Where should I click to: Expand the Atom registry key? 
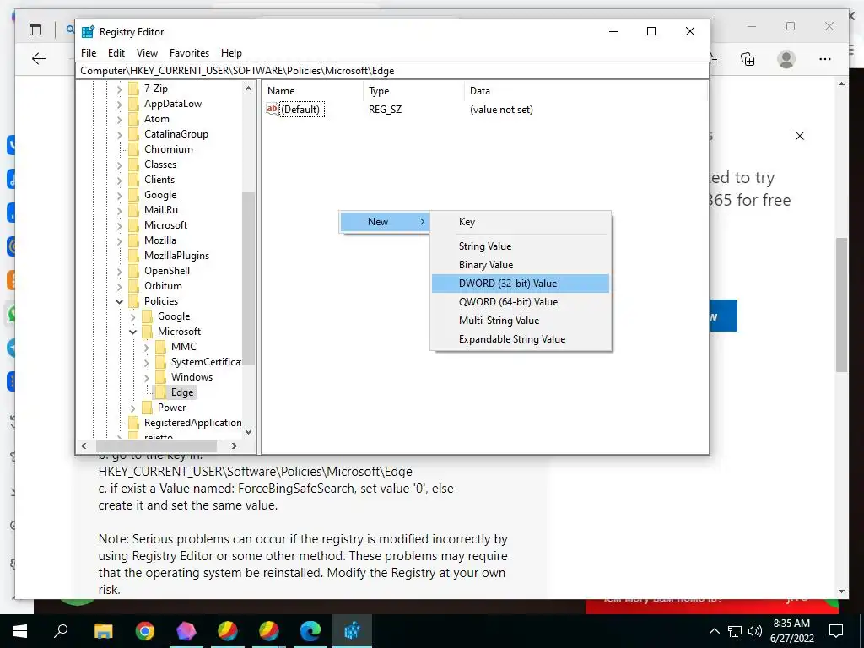[x=120, y=119]
